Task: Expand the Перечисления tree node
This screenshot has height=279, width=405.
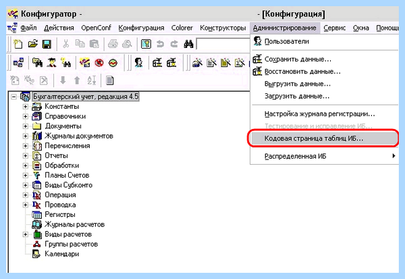Action: pyautogui.click(x=26, y=146)
